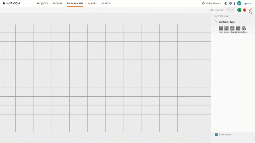Open the Add to new story dropdown arrow
The width and height of the screenshot is (255, 143).
pyautogui.click(x=232, y=10)
